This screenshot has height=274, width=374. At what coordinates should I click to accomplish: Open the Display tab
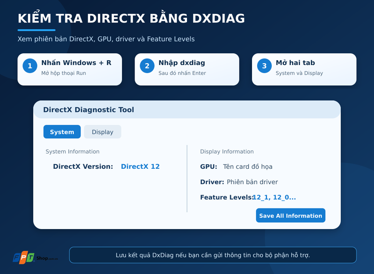102,132
